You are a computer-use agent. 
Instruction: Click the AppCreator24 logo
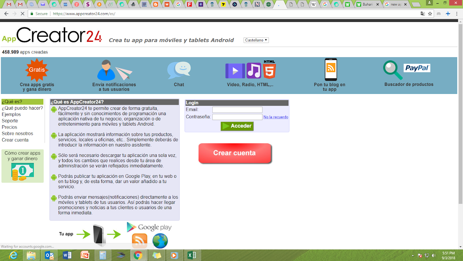click(x=52, y=35)
